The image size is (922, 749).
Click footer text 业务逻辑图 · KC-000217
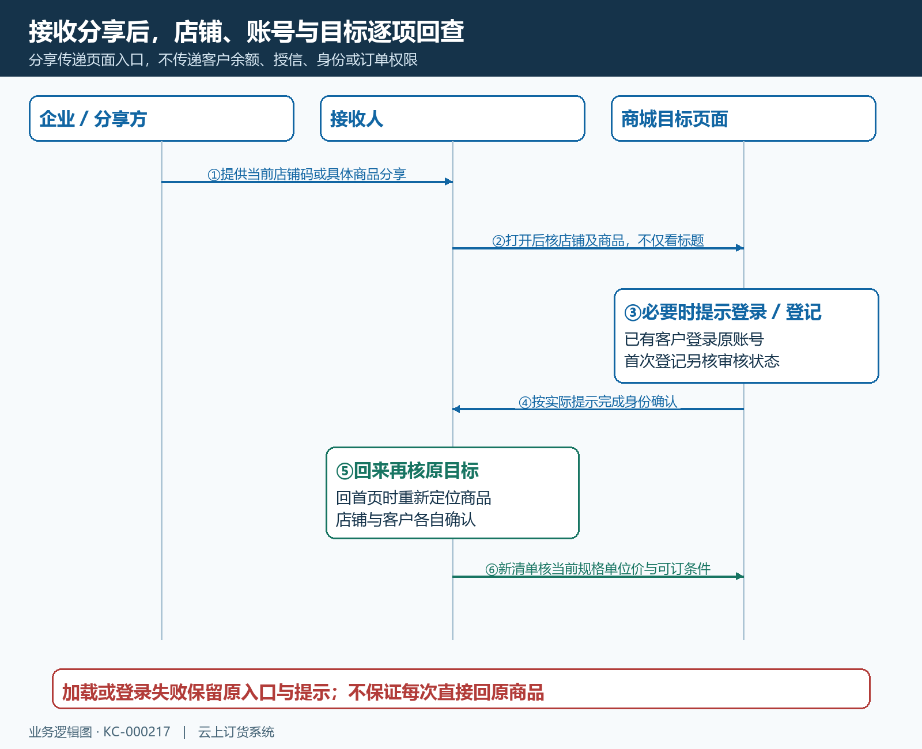tap(100, 732)
